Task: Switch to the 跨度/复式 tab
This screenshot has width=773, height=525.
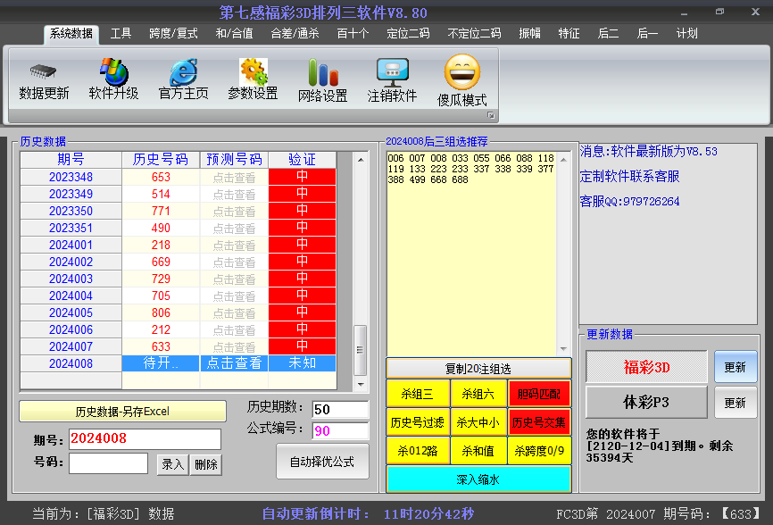Action: click(x=173, y=34)
